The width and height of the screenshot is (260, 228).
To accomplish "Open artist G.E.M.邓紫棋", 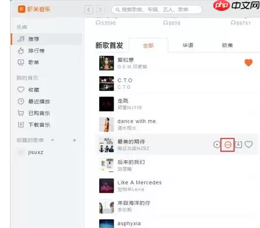I will (x=132, y=67).
